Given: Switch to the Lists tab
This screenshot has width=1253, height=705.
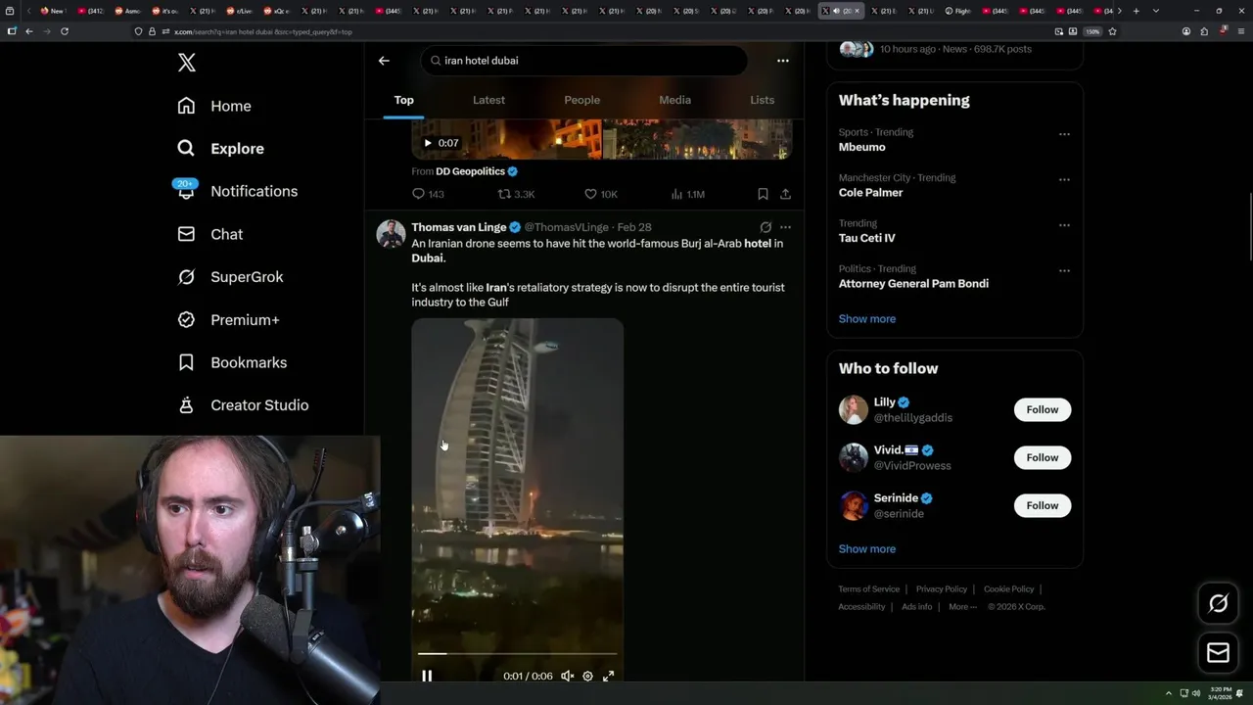Looking at the screenshot, I should 762,100.
